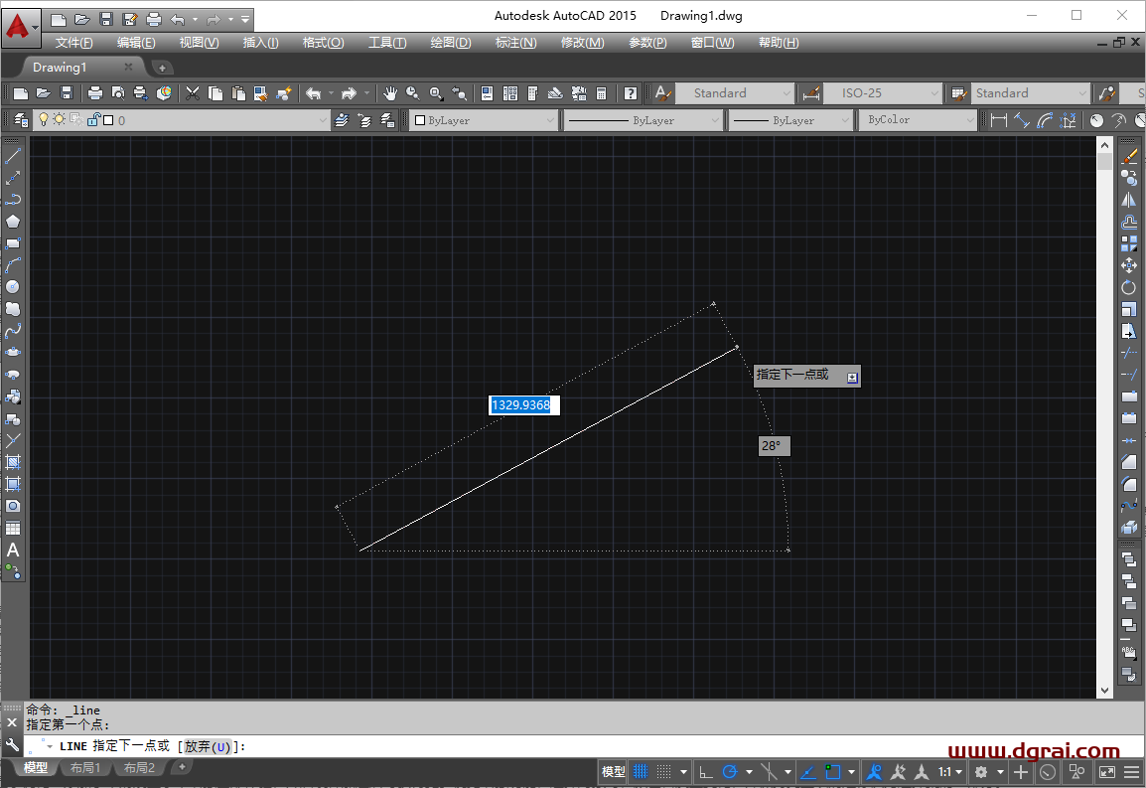Click the 模型 button in status bar
Viewport: 1146px width, 788px height.
[613, 771]
